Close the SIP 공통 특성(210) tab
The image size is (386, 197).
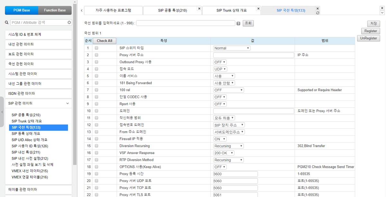pyautogui.click(x=199, y=8)
